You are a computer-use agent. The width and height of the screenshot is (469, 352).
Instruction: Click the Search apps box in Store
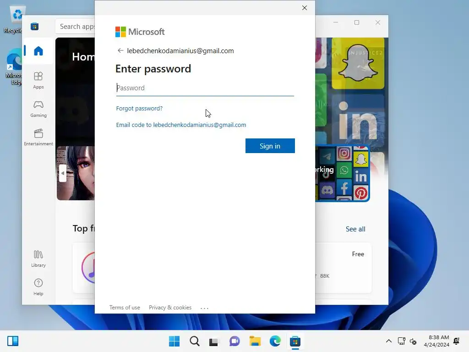[x=75, y=26]
